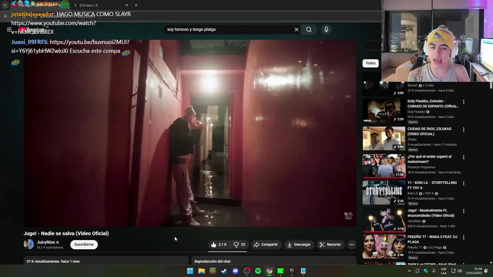Open Spotify from the taskbar
Image resolution: width=493 pixels, height=277 pixels.
pos(258,271)
